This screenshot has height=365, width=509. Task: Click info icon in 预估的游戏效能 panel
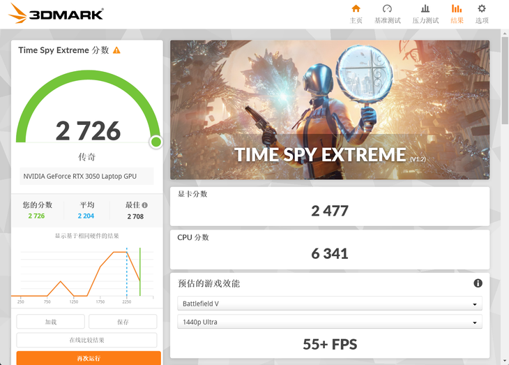click(478, 283)
